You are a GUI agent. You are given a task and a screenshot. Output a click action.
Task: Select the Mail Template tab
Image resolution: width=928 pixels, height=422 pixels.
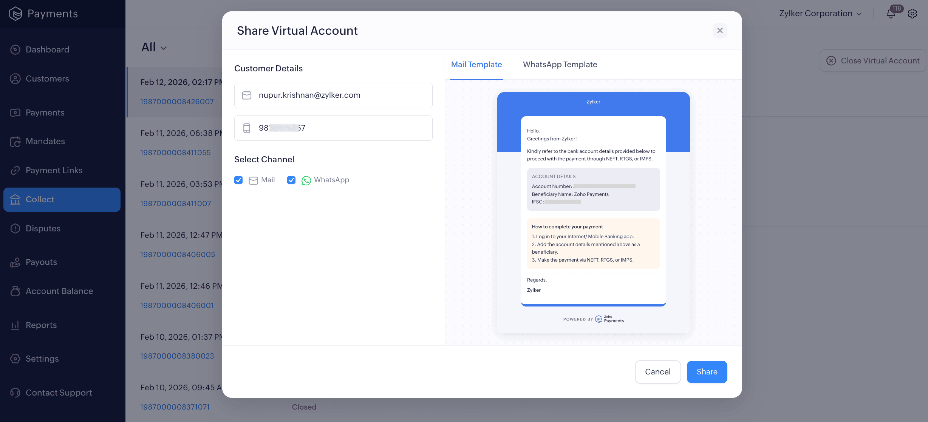pyautogui.click(x=476, y=65)
